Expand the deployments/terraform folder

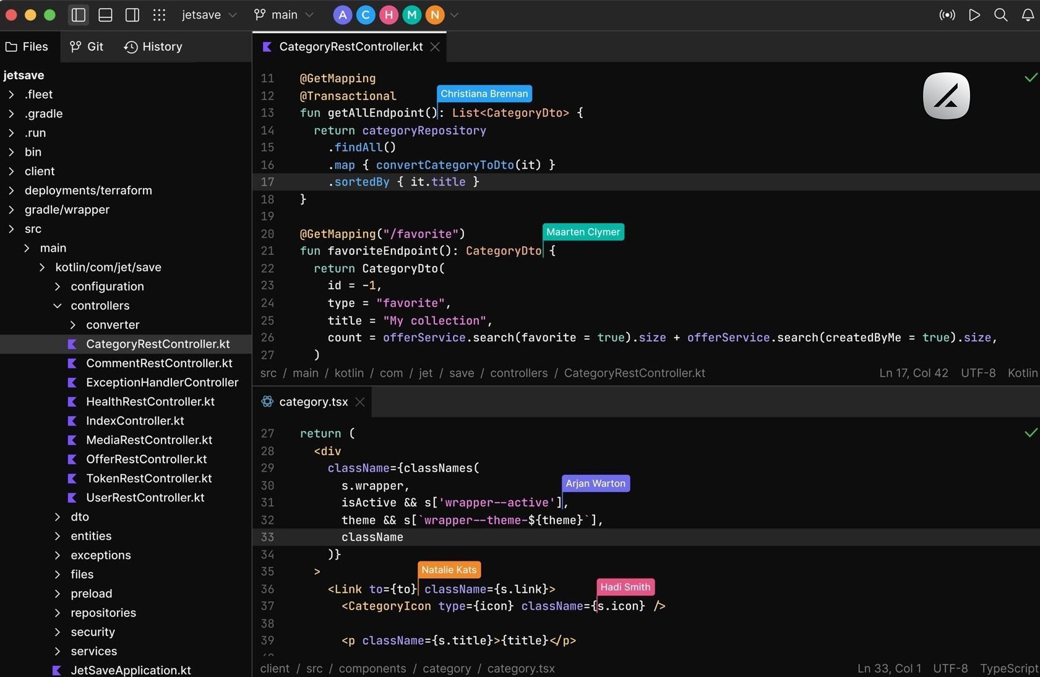click(11, 190)
